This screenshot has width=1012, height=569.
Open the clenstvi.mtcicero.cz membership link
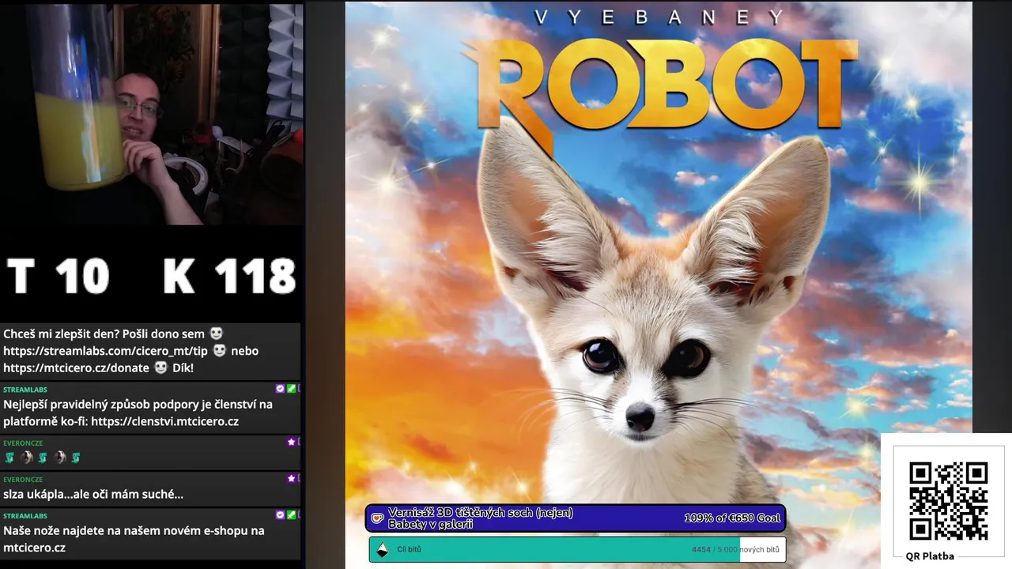click(164, 421)
